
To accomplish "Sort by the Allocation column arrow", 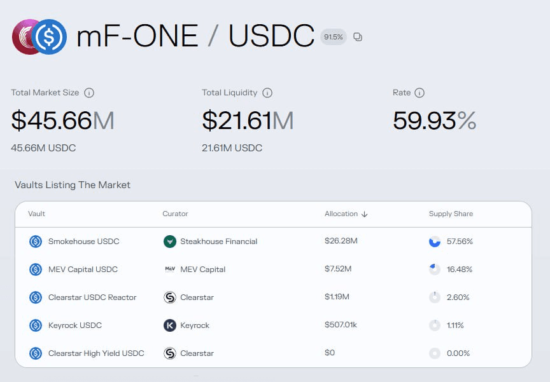I will click(x=365, y=214).
